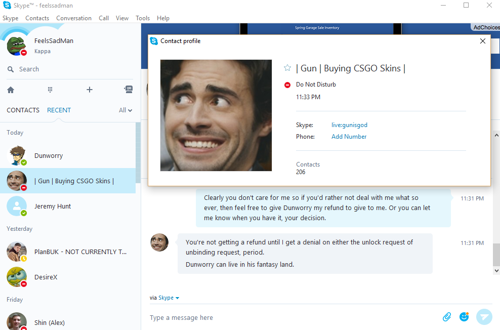Image resolution: width=500 pixels, height=330 pixels.
Task: Open the Contacts menu
Action: [x=37, y=18]
